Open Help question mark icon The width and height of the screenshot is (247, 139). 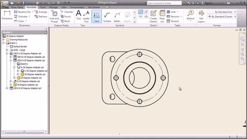228,3
